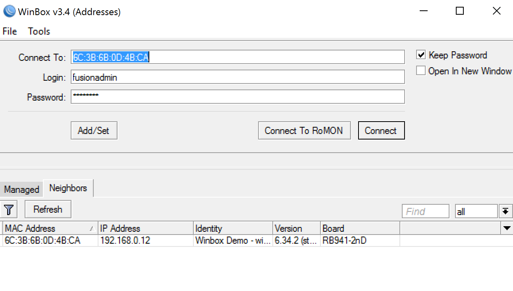Click into the Password field
Screen dimensions: 513x291
(238, 97)
